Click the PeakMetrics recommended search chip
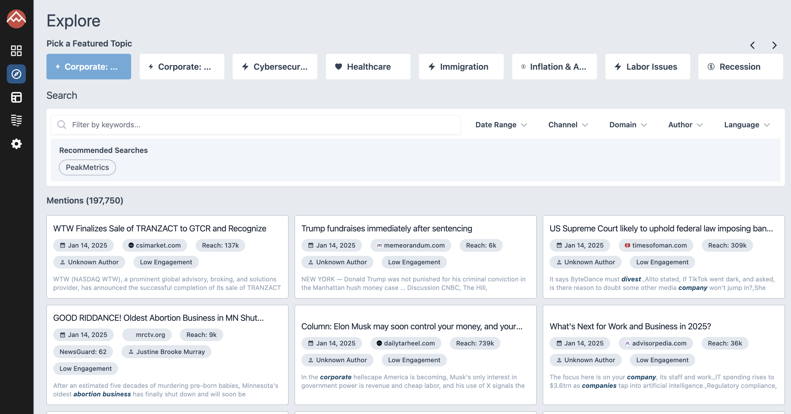 [x=87, y=167]
